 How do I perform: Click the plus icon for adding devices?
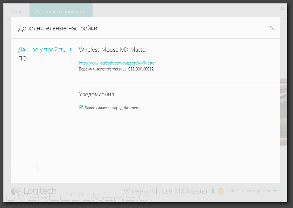click(x=275, y=191)
